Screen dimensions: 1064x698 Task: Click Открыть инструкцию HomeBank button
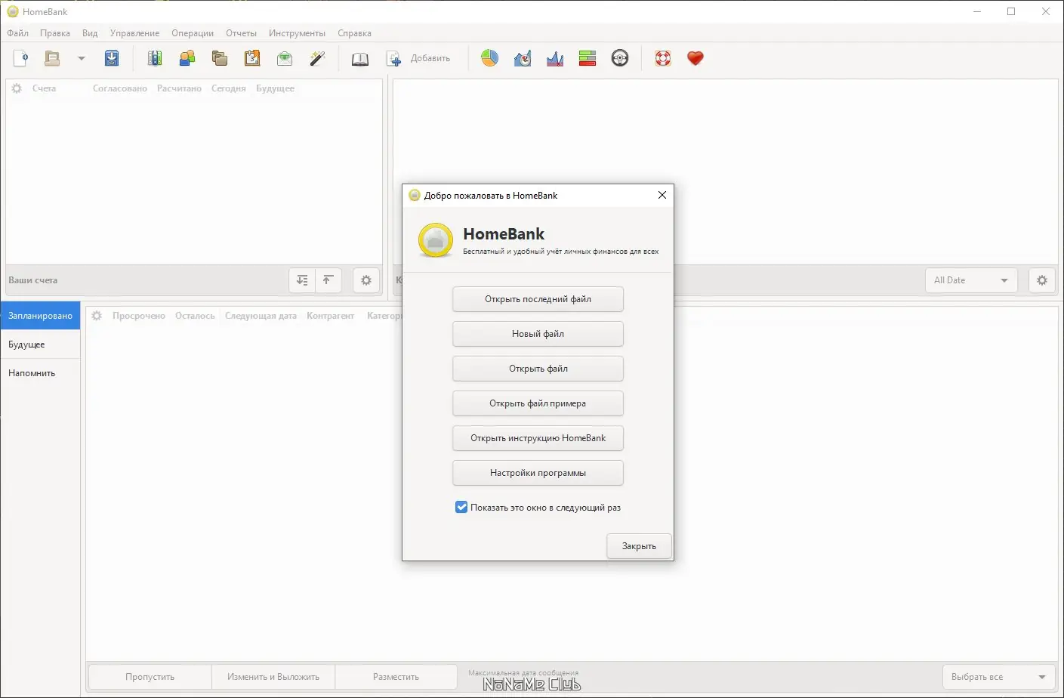pyautogui.click(x=538, y=438)
